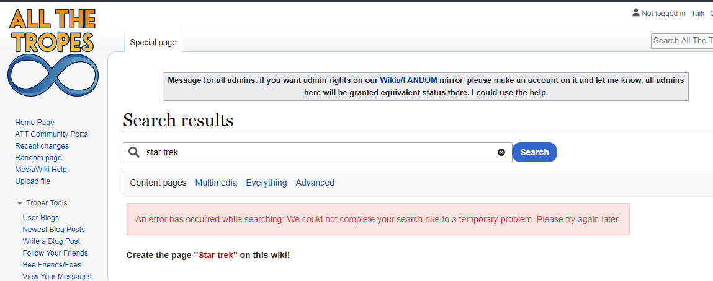Open Follow Your Friends

55,253
